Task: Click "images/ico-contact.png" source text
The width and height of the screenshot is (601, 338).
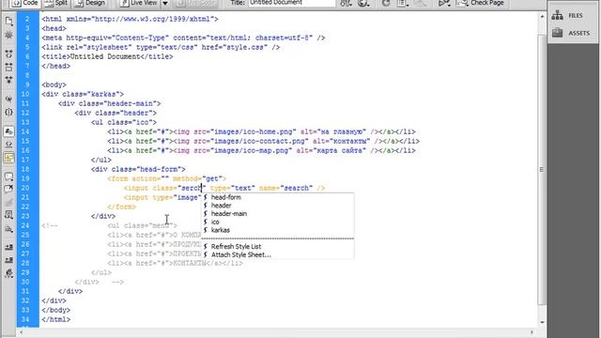Action: pyautogui.click(x=259, y=141)
